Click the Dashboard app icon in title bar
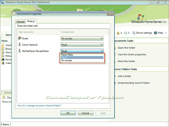 click(x=2, y=2)
